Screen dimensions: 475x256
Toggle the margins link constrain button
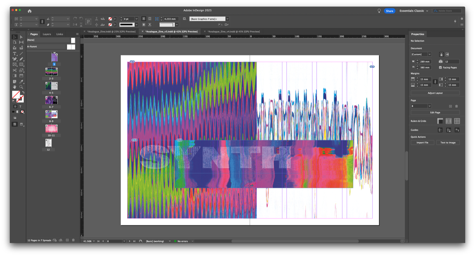point(435,82)
